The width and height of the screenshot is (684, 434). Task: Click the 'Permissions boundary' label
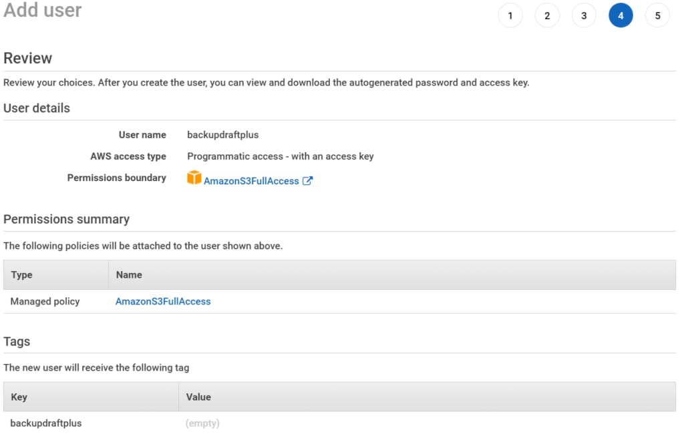click(x=116, y=178)
